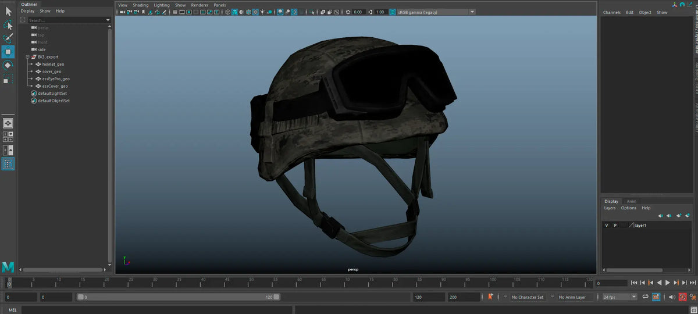Edit the gamma 1.00 field
Viewport: 698px width, 314px height.
(381, 12)
